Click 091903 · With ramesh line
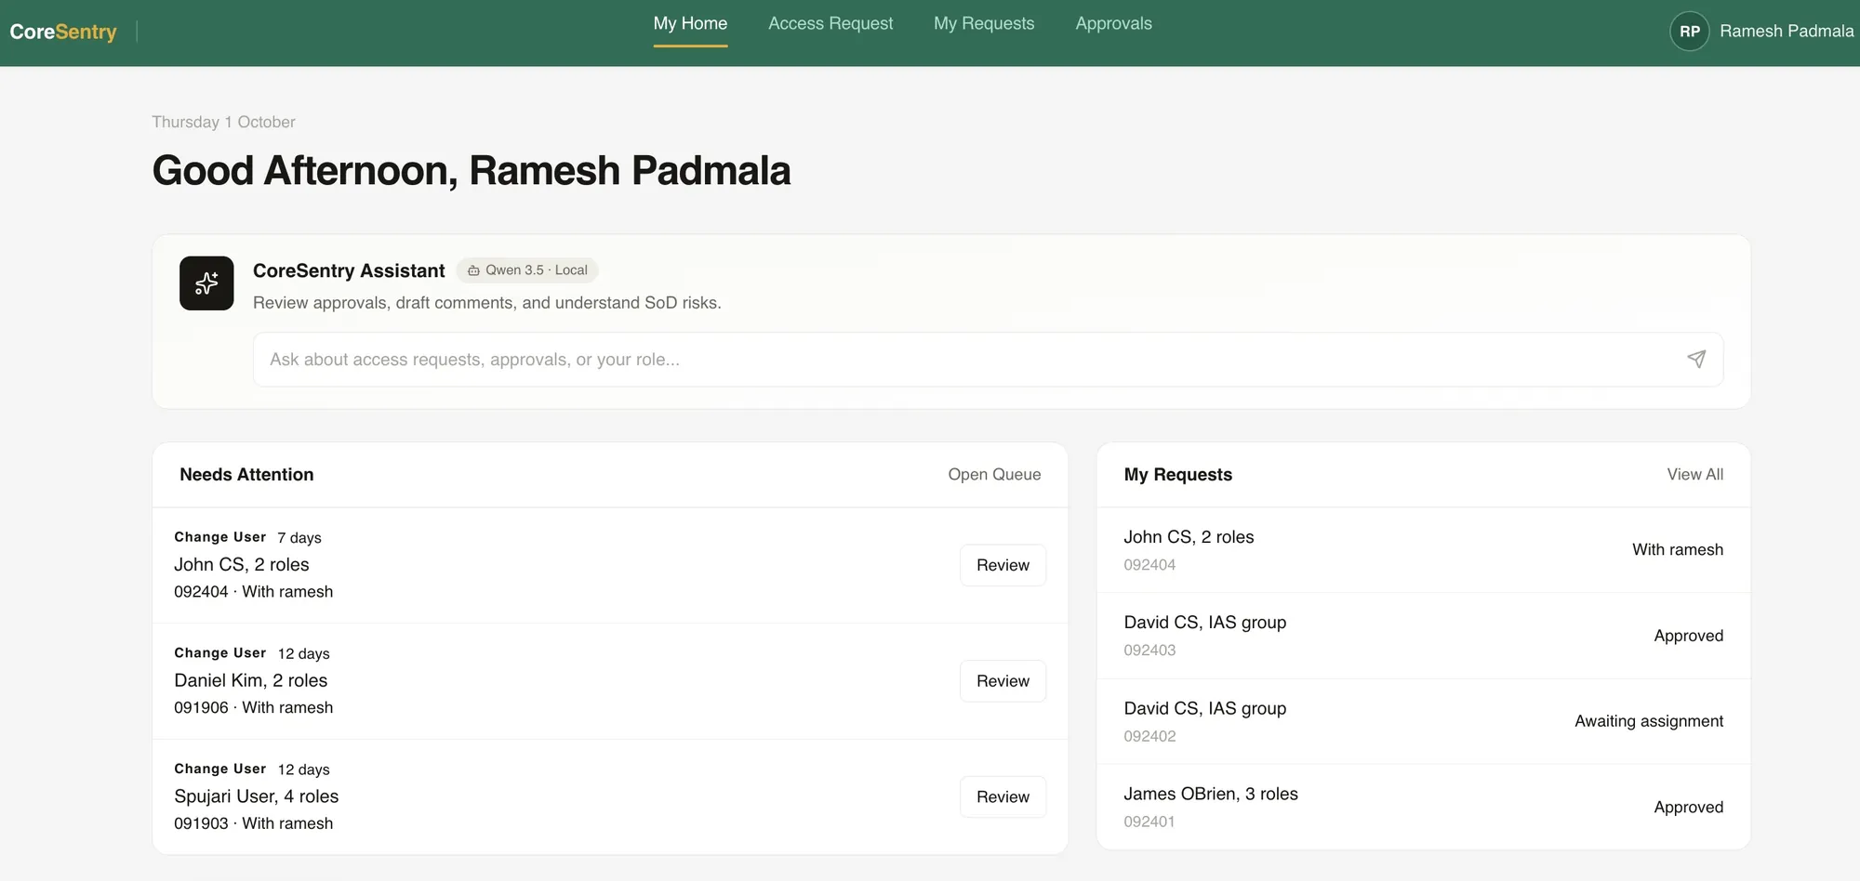The width and height of the screenshot is (1860, 881). 253,823
